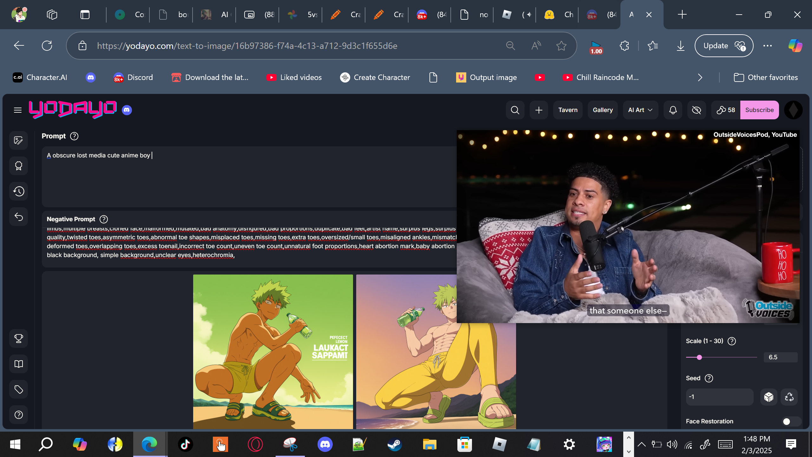Open Copilot in Edge sidebar

click(x=796, y=46)
